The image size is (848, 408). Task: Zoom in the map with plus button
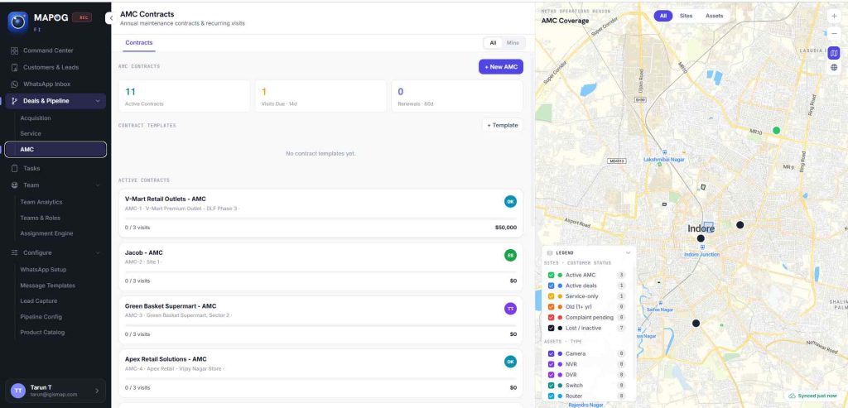[833, 17]
